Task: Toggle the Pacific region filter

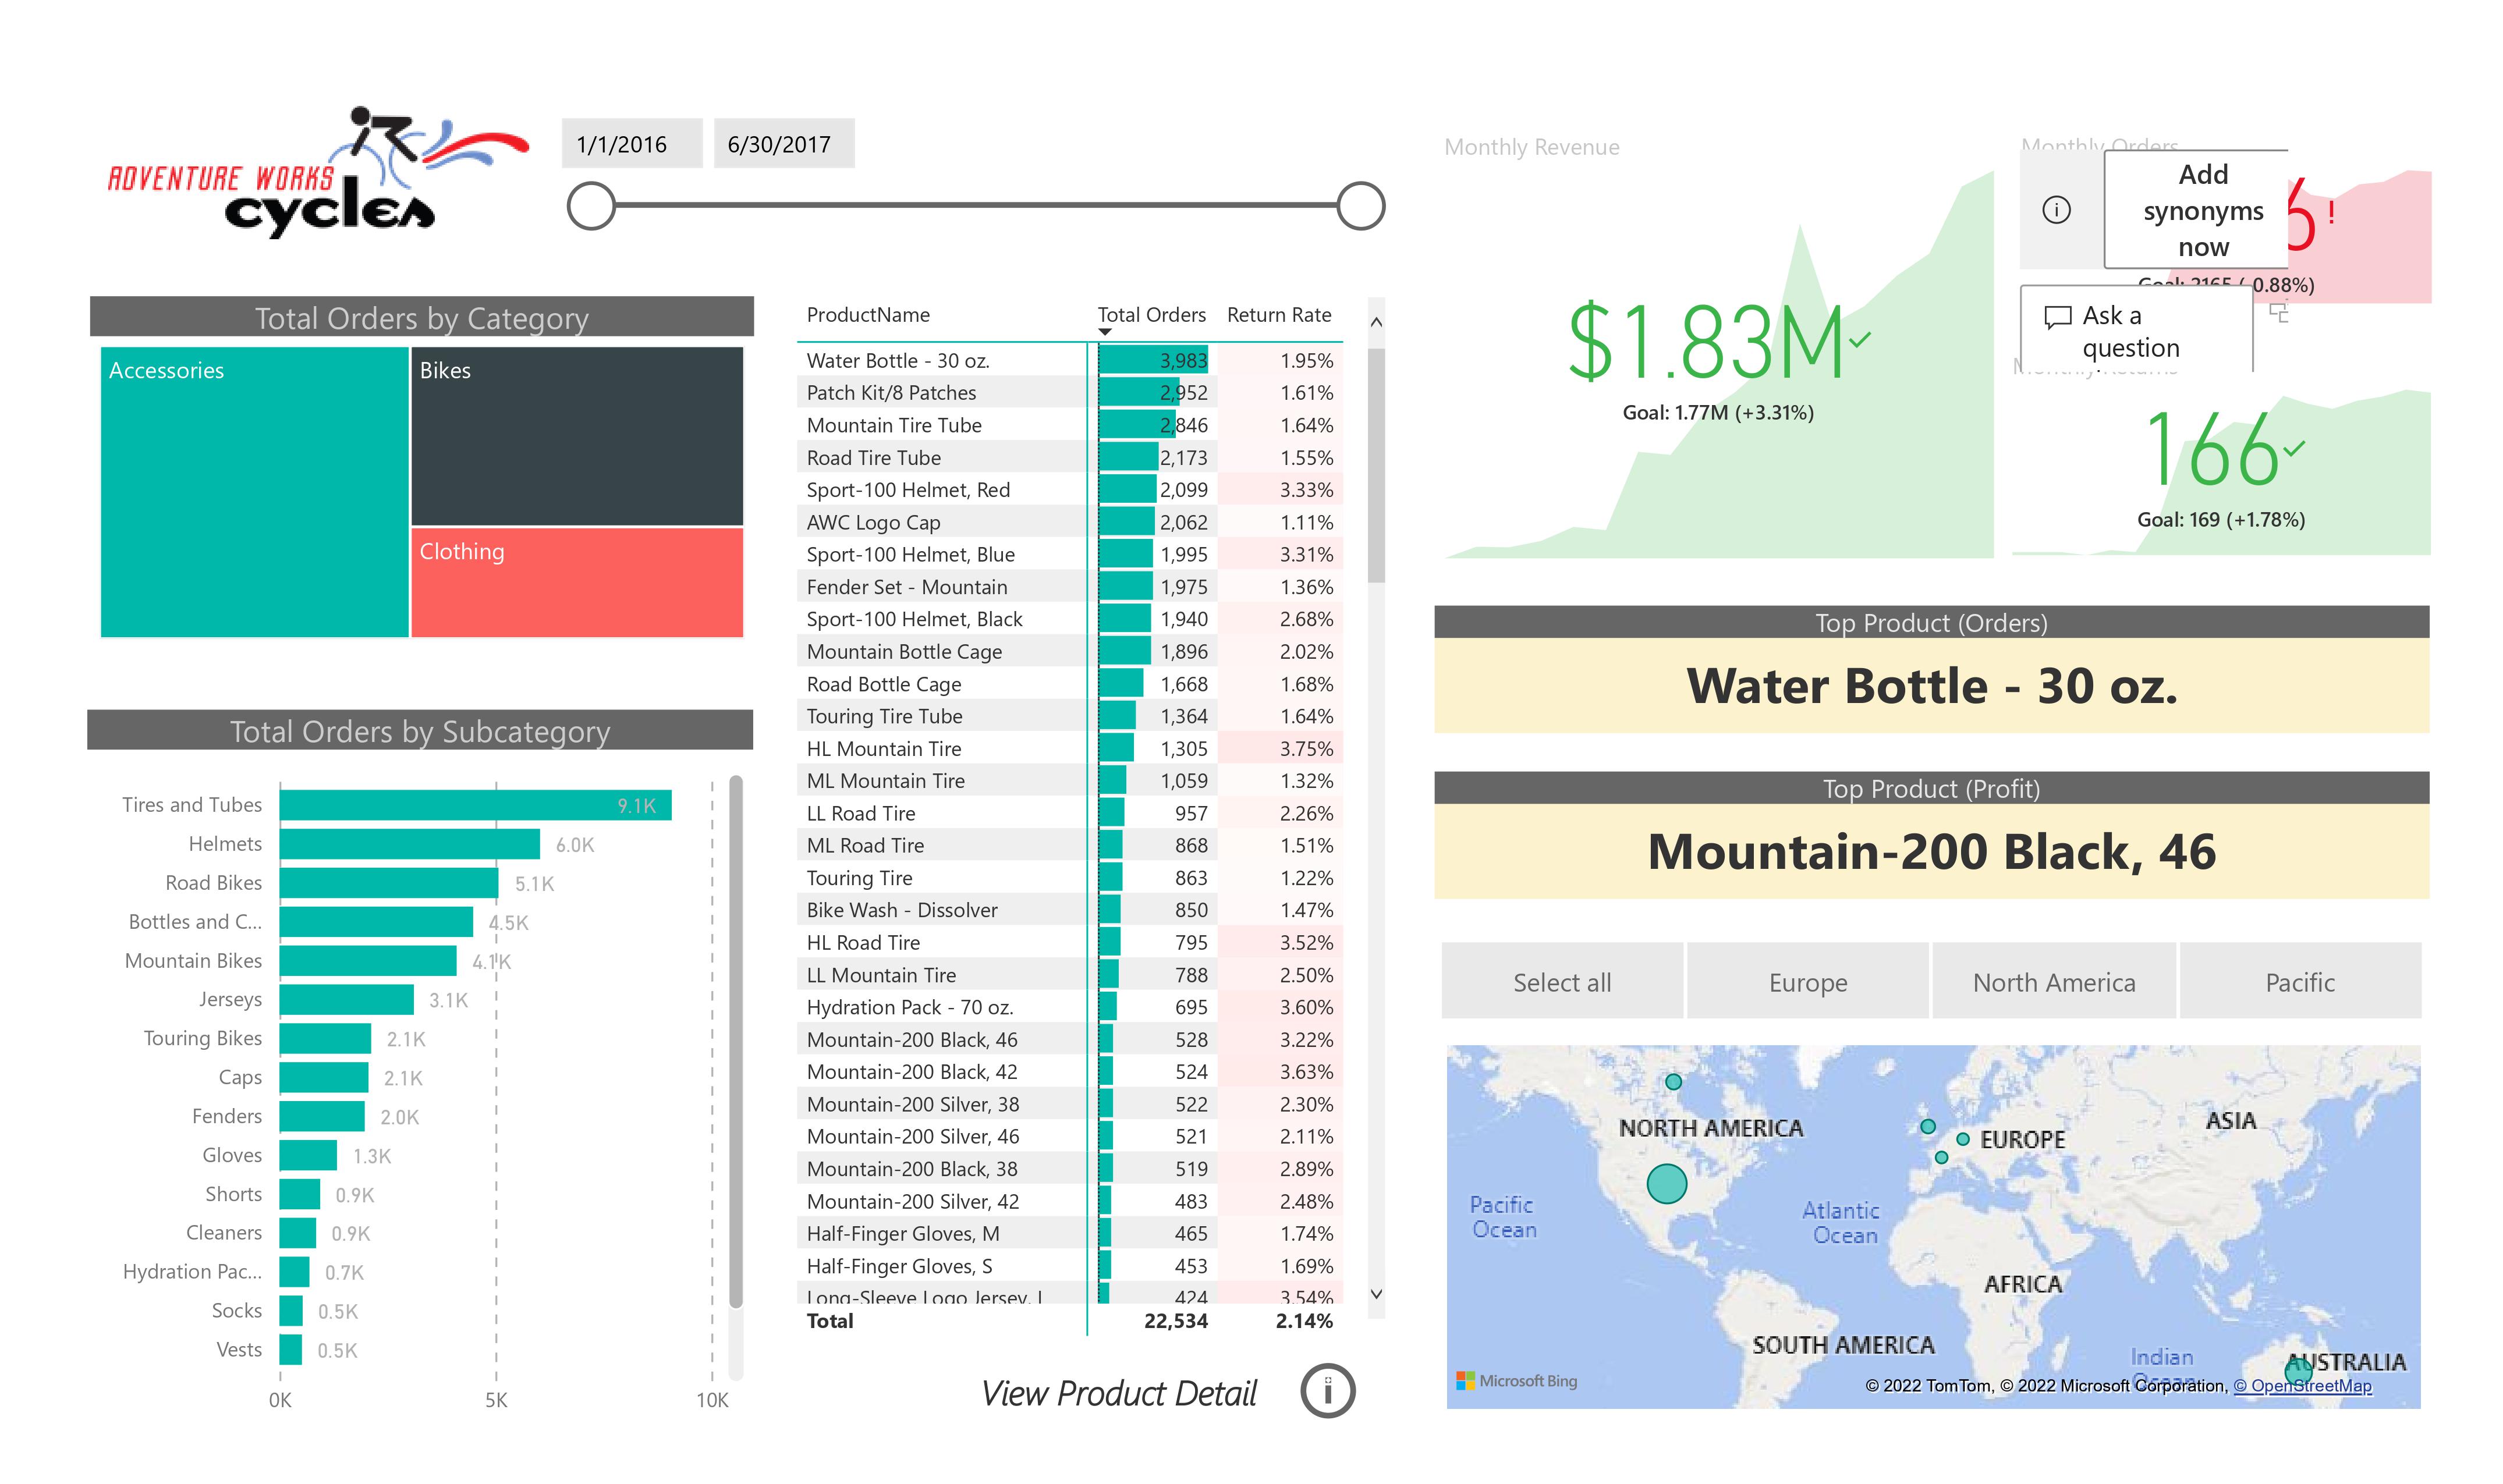Action: tap(2299, 982)
